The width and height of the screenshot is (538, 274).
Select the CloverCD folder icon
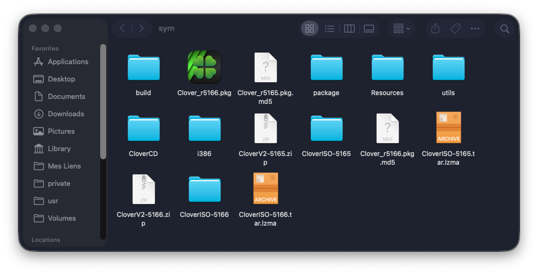click(x=143, y=128)
